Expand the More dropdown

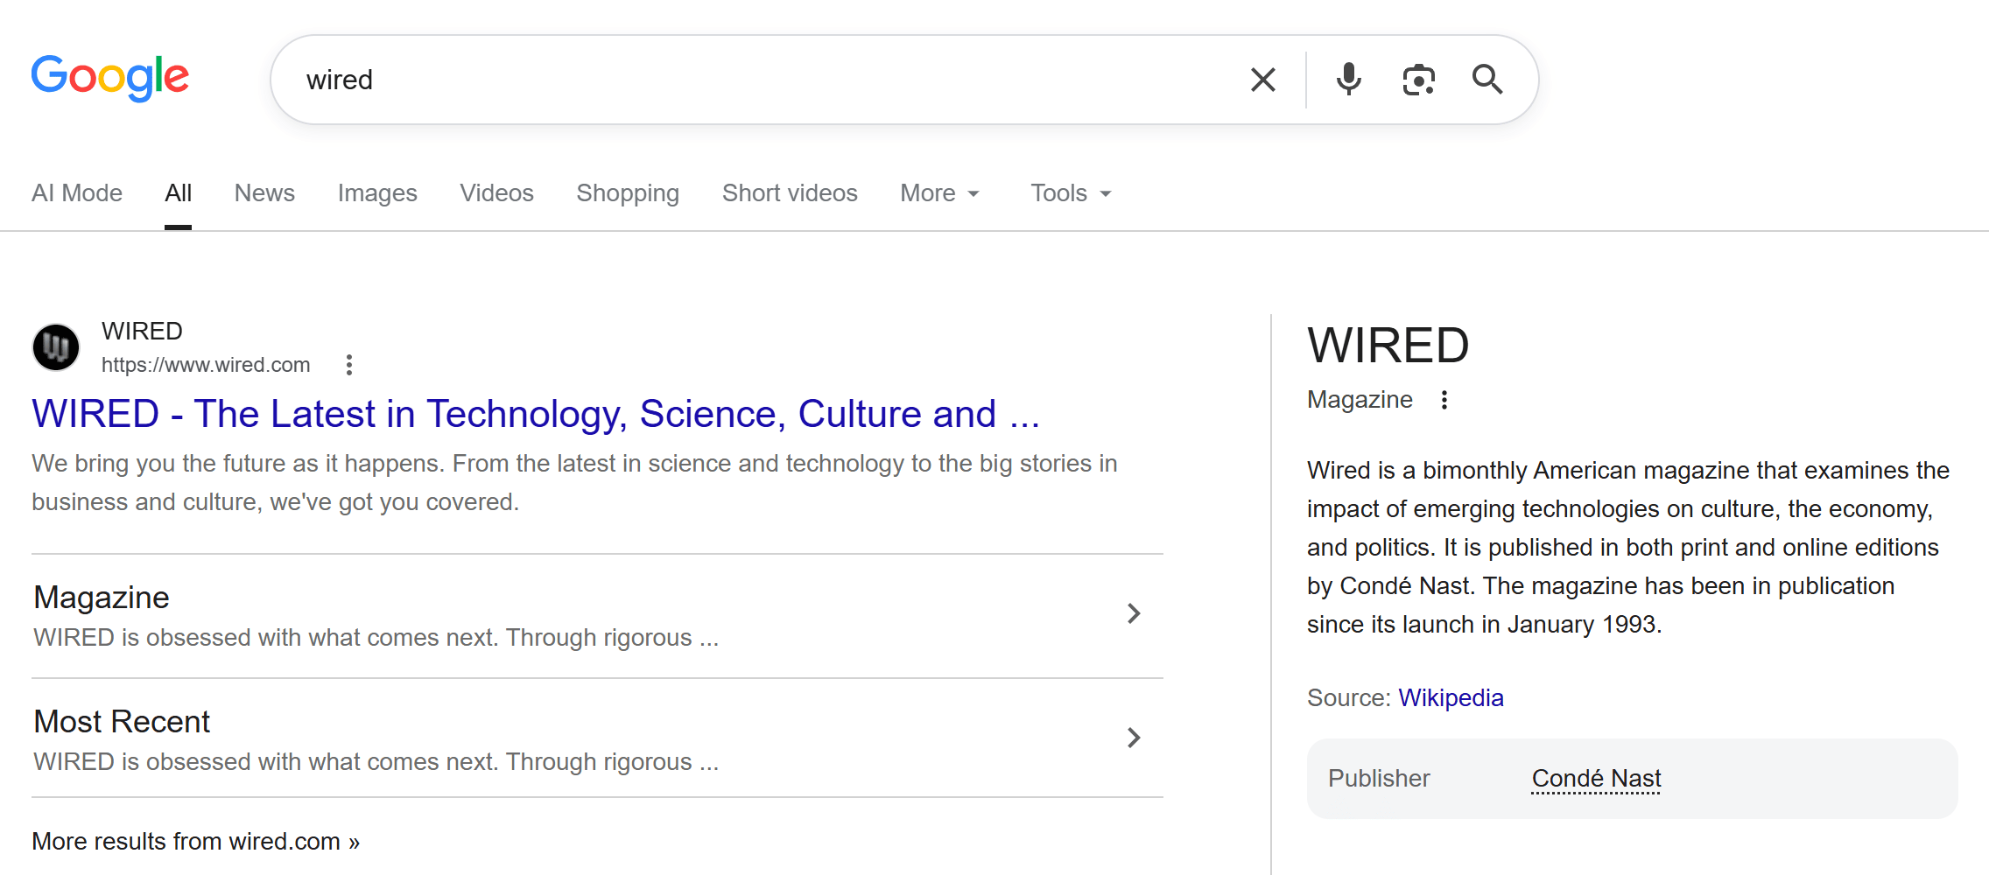pos(939,193)
